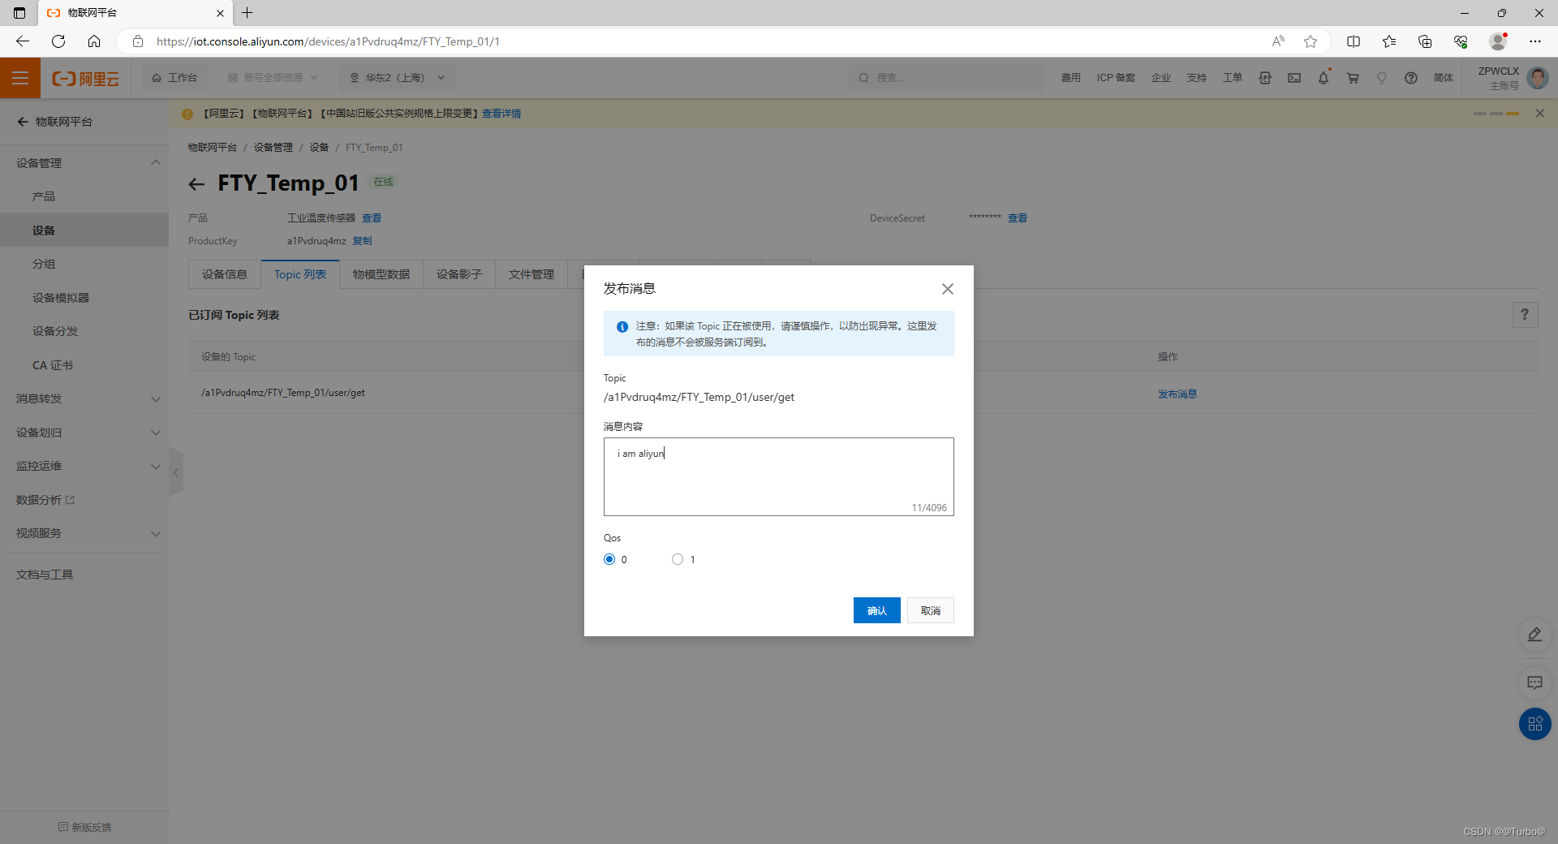This screenshot has width=1558, height=844.
Task: Switch to the 设备影子 tab
Action: [458, 274]
